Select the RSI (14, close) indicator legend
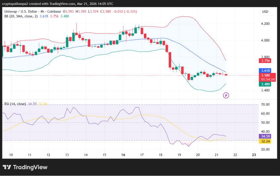 click(x=15, y=104)
